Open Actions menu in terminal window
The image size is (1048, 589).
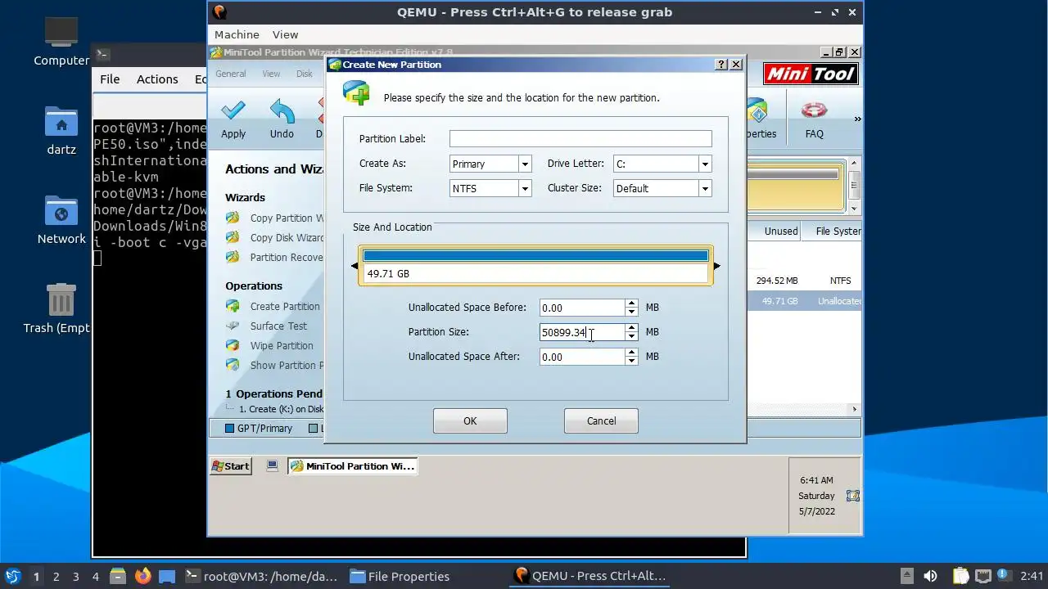point(157,79)
